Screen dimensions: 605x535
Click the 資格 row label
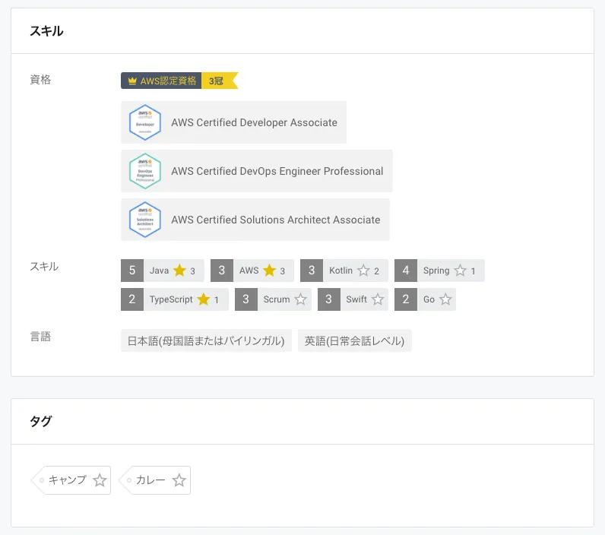point(40,80)
